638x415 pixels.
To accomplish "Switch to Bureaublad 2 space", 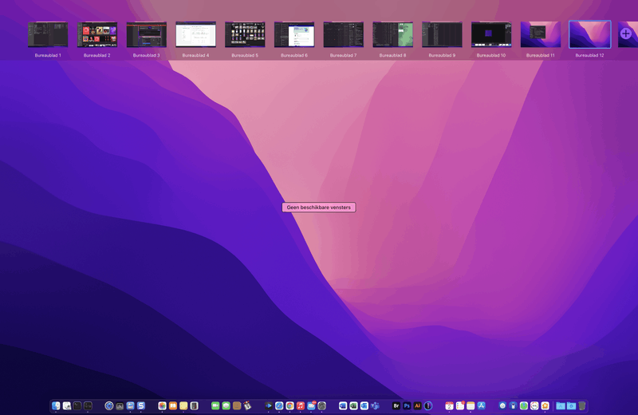I will tap(97, 34).
